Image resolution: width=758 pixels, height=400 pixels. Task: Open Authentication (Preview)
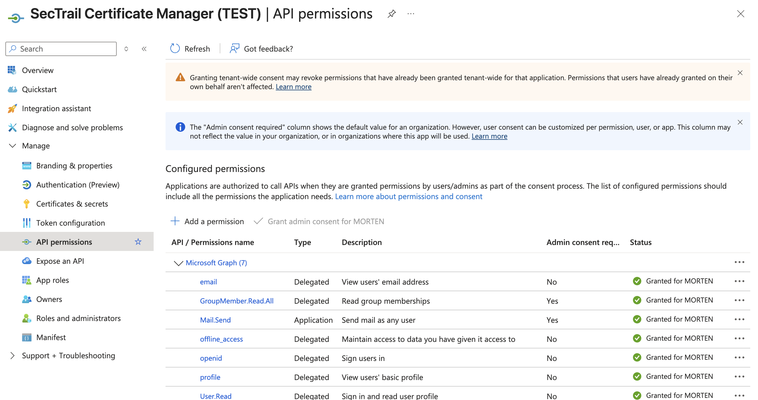(78, 185)
